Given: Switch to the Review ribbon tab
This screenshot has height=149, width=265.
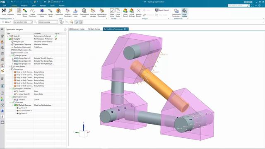Looking at the screenshot, I should [62, 5].
